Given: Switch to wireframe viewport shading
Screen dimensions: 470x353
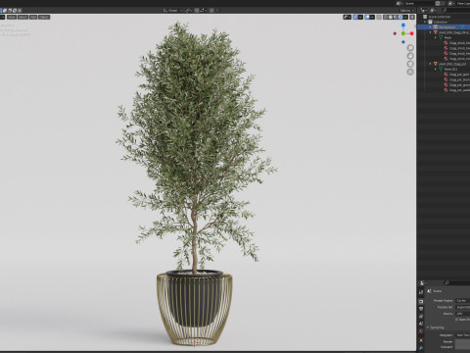Looking at the screenshot, I should [386, 17].
